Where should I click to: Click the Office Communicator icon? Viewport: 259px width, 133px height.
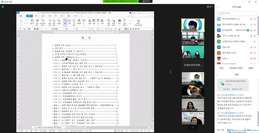pyautogui.click(x=138, y=21)
